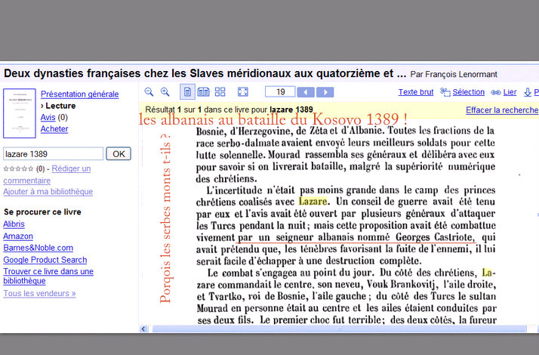
Task: Click the OK search button
Action: tap(119, 154)
